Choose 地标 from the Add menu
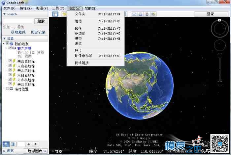The height and width of the screenshot is (155, 231). pyautogui.click(x=96, y=21)
